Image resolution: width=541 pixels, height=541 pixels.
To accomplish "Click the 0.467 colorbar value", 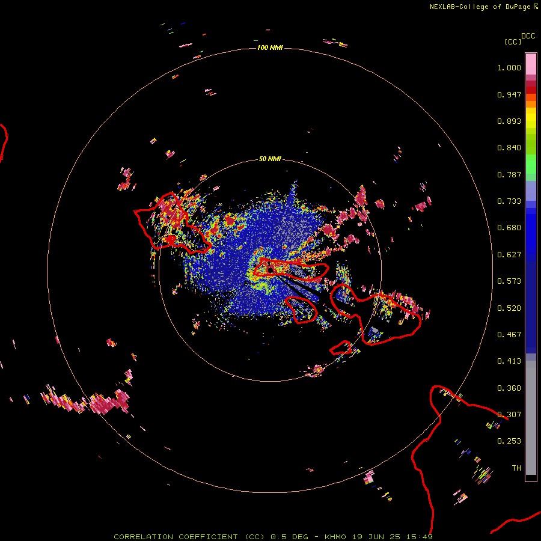I will 509,335.
